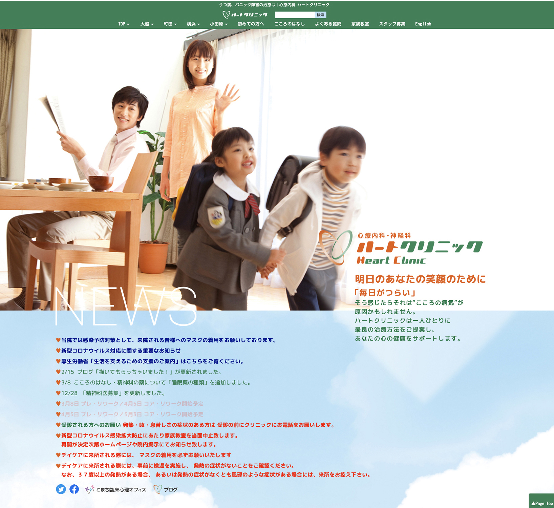This screenshot has height=508, width=554.
Task: Open the ブログ link near social icons
Action: [166, 490]
